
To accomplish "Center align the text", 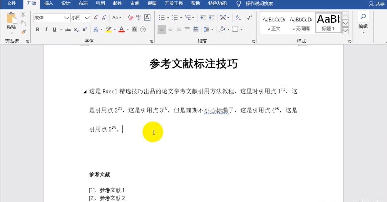I will click(x=170, y=30).
